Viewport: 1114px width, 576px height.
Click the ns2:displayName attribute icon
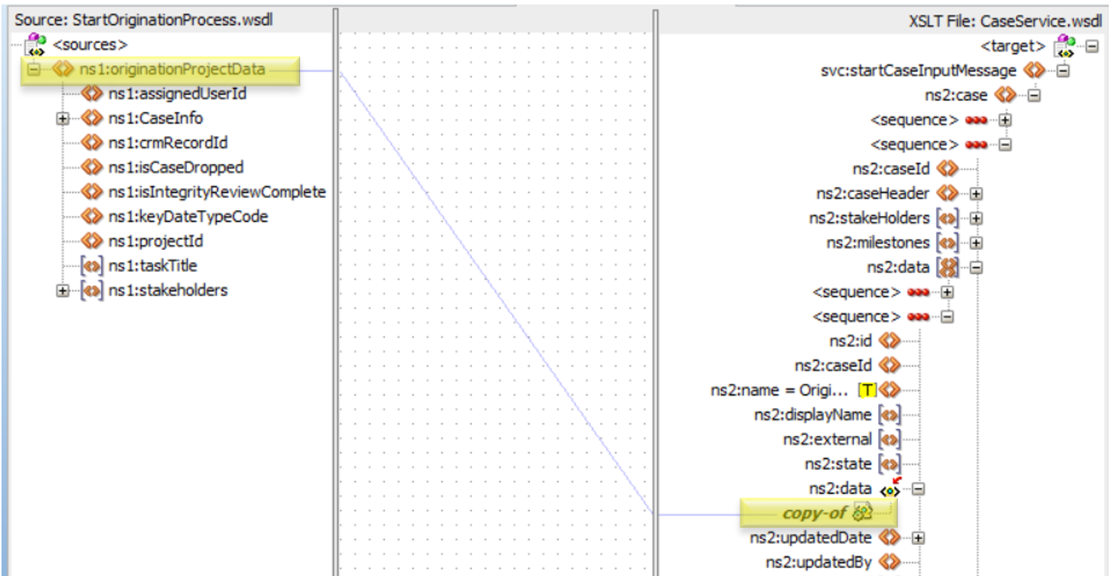point(888,415)
